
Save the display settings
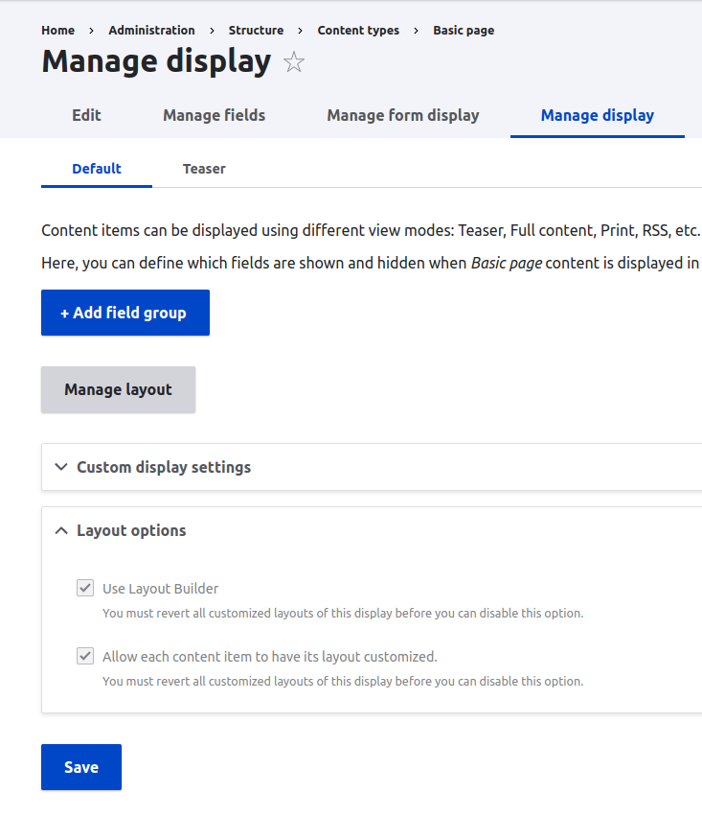pyautogui.click(x=80, y=766)
